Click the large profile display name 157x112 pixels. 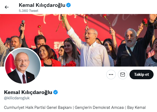(x=28, y=92)
